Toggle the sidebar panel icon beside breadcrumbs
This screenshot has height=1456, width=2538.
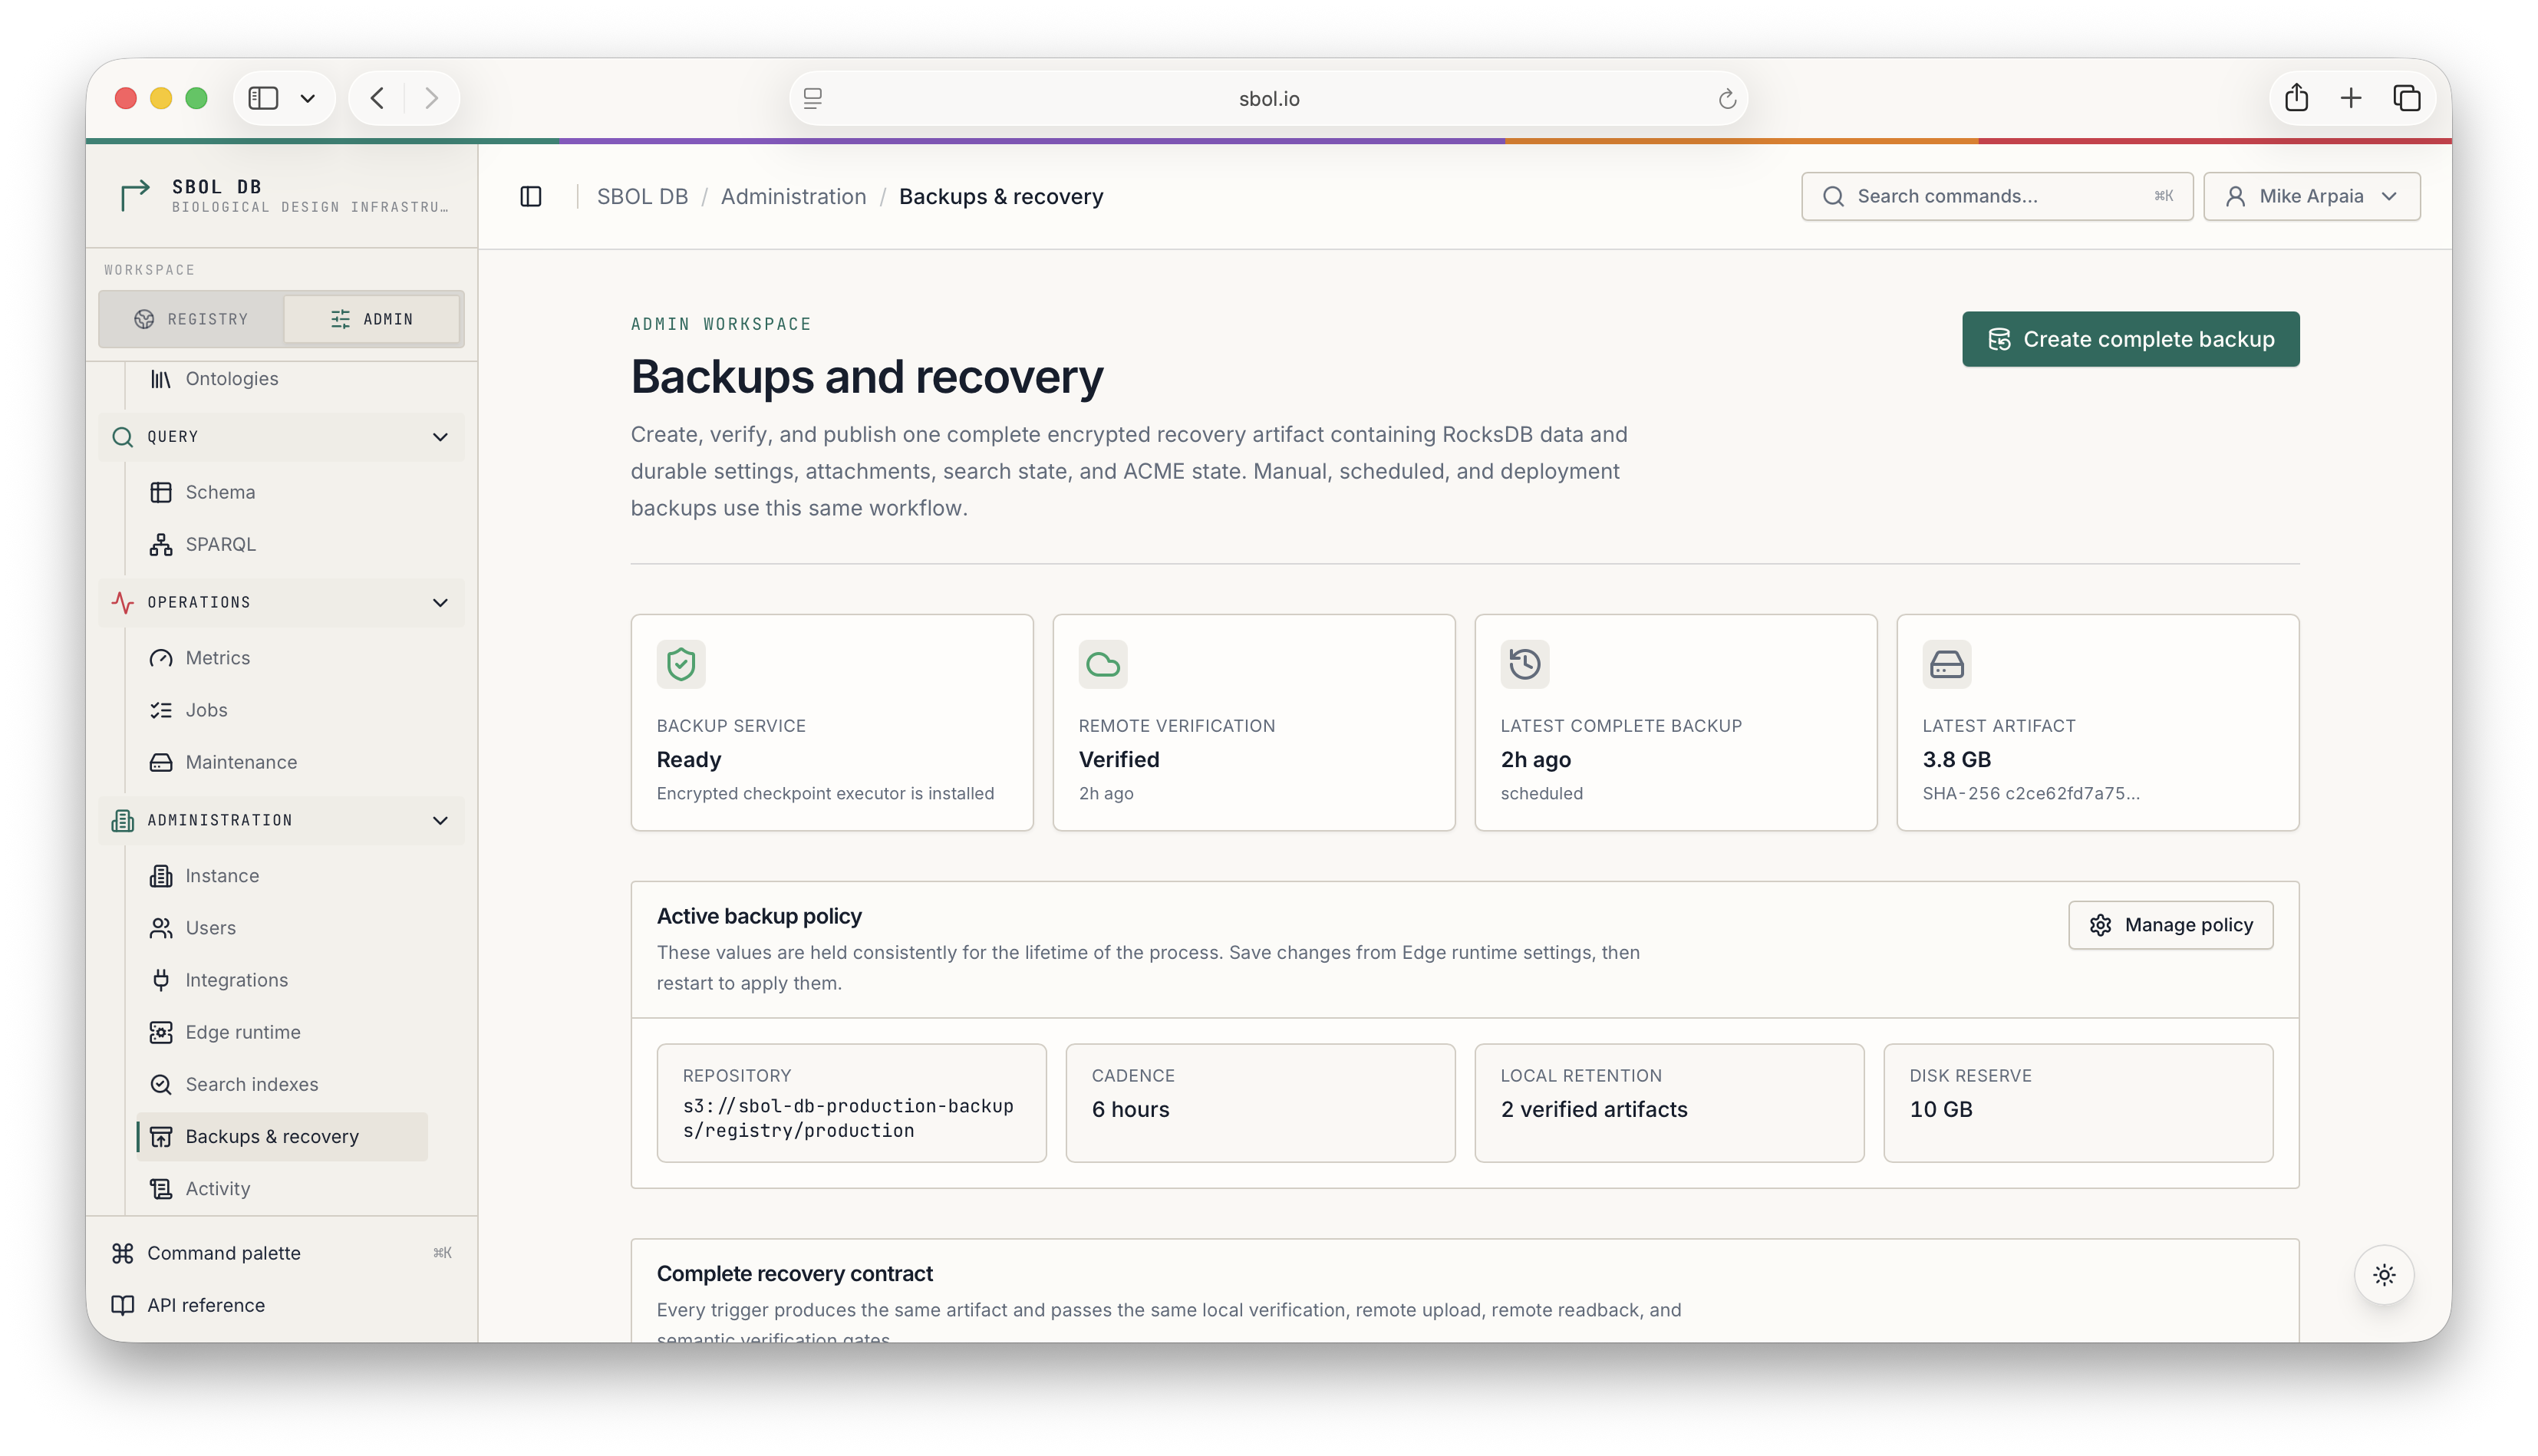tap(531, 196)
